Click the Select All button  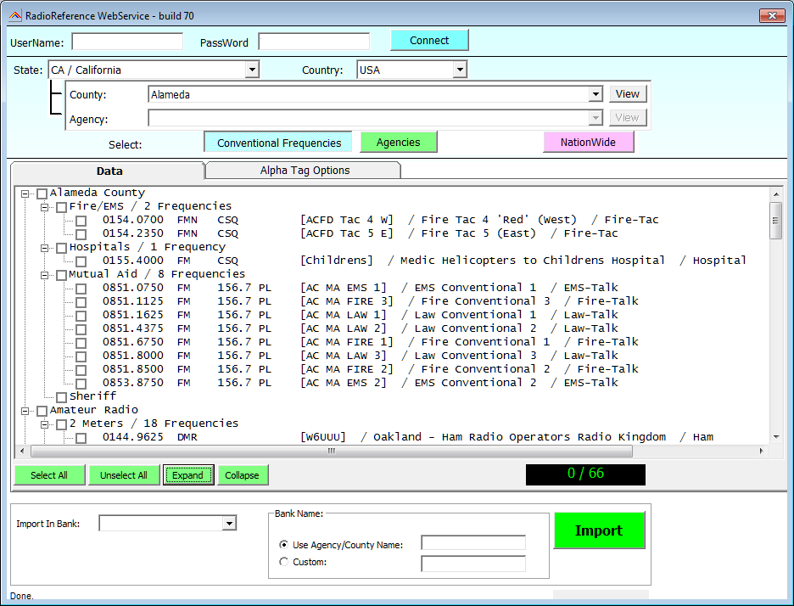click(49, 475)
